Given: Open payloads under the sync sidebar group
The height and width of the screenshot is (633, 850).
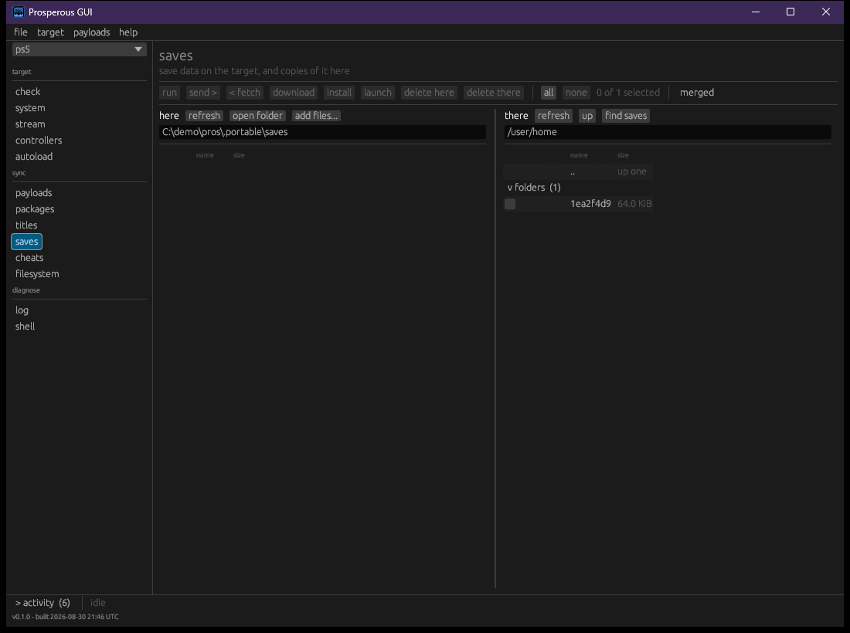Looking at the screenshot, I should (x=33, y=193).
